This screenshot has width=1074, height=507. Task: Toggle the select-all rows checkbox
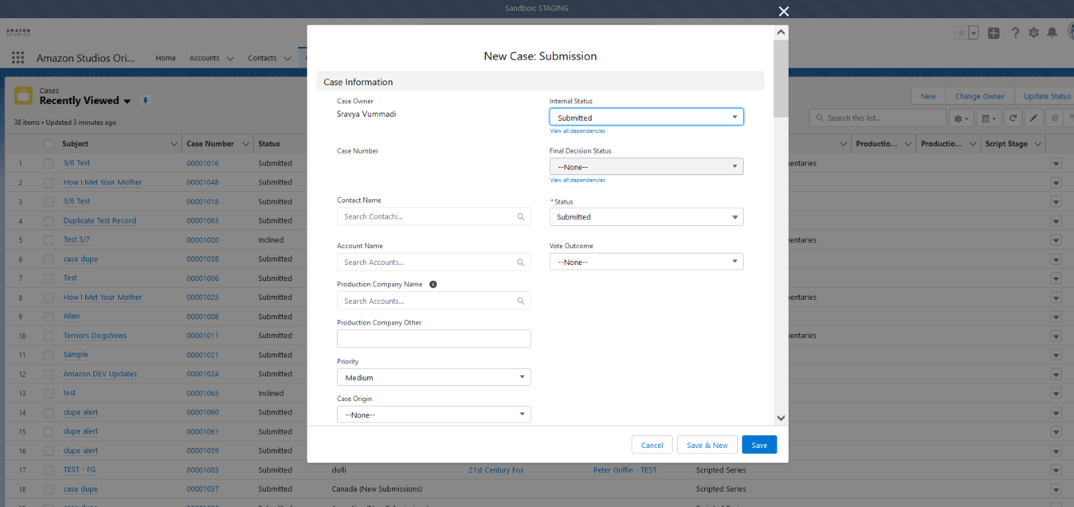(x=48, y=144)
